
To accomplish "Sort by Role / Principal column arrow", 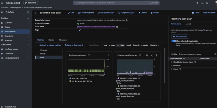I will 184,59.
